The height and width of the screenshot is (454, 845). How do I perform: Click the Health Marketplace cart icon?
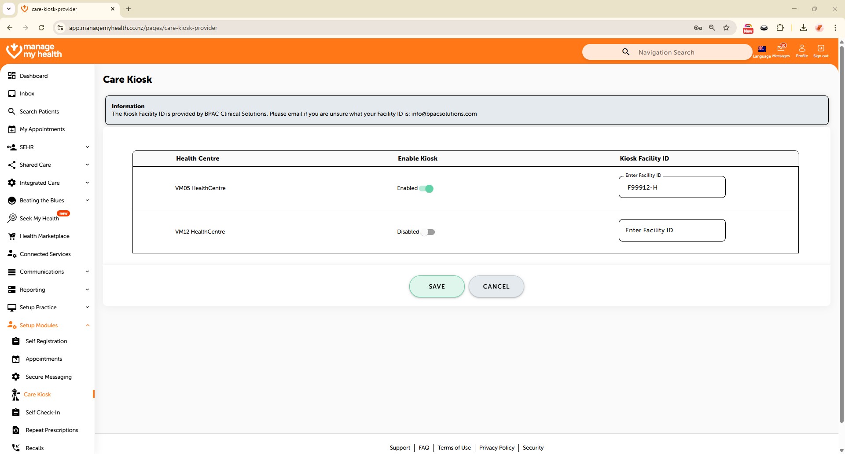pyautogui.click(x=12, y=236)
